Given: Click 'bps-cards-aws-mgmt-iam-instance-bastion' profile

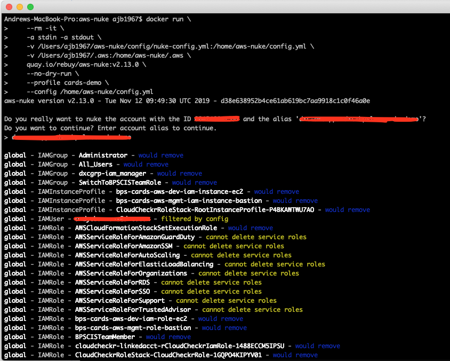Looking at the screenshot, I should pyautogui.click(x=189, y=201).
